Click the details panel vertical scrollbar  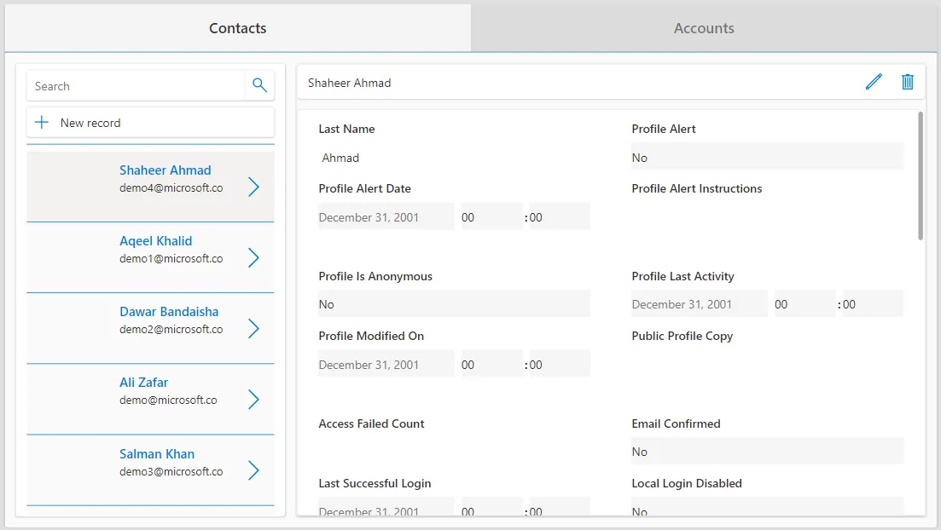click(x=921, y=176)
